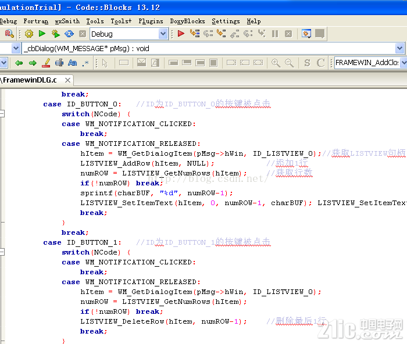
Task: Click 'case ID_BUTTON_0:' in the code
Action: coord(82,104)
